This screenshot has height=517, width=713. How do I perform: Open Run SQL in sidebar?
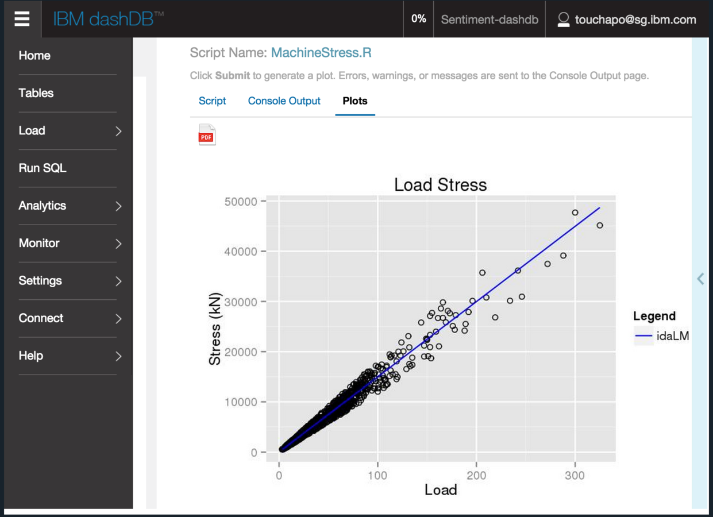(x=43, y=168)
